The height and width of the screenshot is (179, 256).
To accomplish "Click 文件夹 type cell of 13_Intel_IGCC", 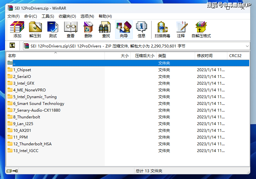I will (x=164, y=150).
